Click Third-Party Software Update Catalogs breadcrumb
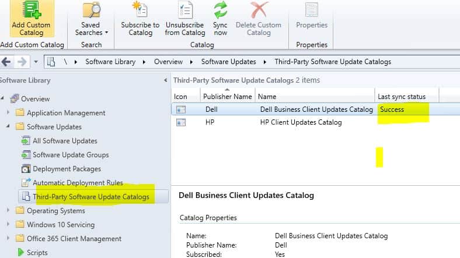Viewport: 460px width, 258px height. pos(333,62)
